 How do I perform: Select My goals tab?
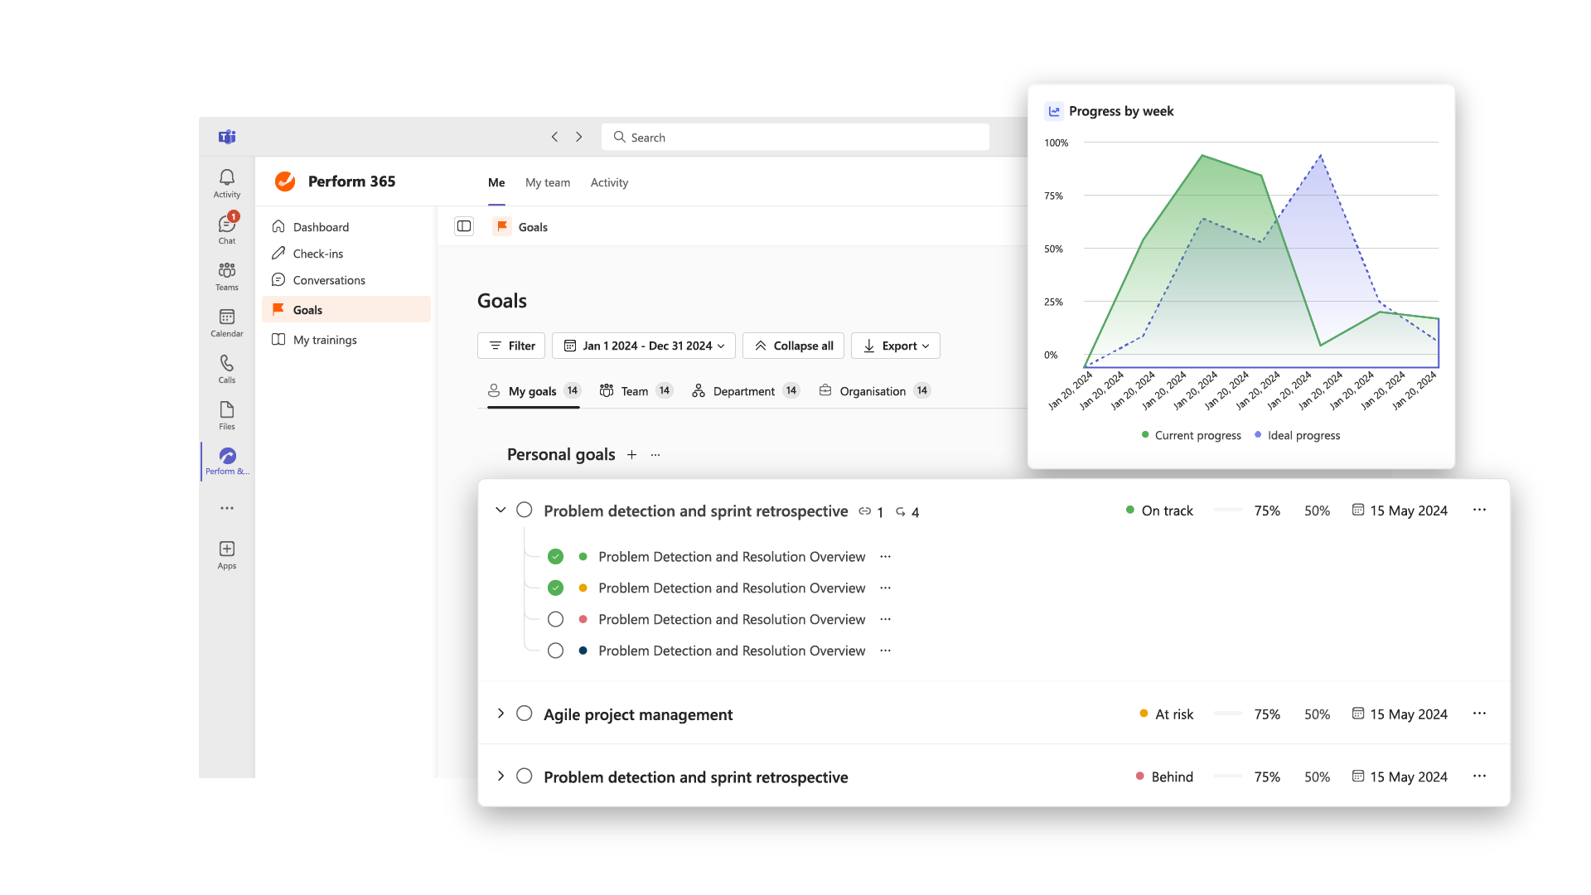click(534, 391)
